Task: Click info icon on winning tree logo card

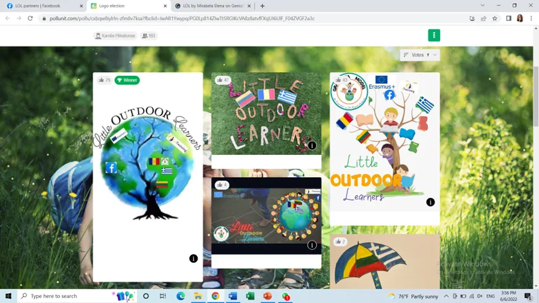Action: coord(193,259)
